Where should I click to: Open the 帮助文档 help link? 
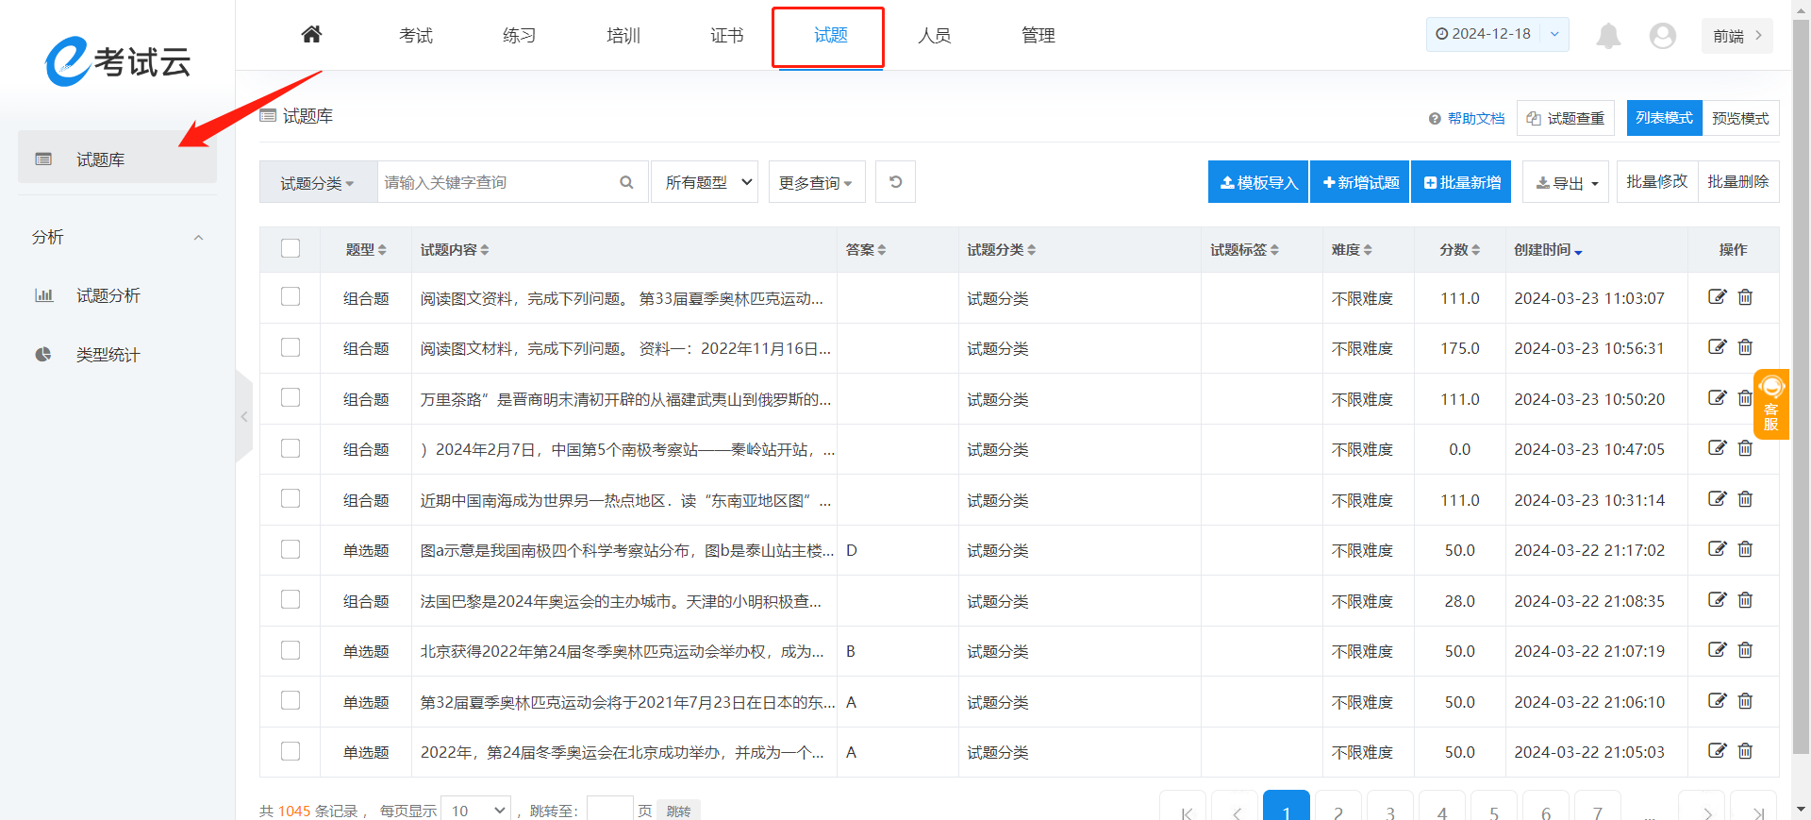(1468, 119)
